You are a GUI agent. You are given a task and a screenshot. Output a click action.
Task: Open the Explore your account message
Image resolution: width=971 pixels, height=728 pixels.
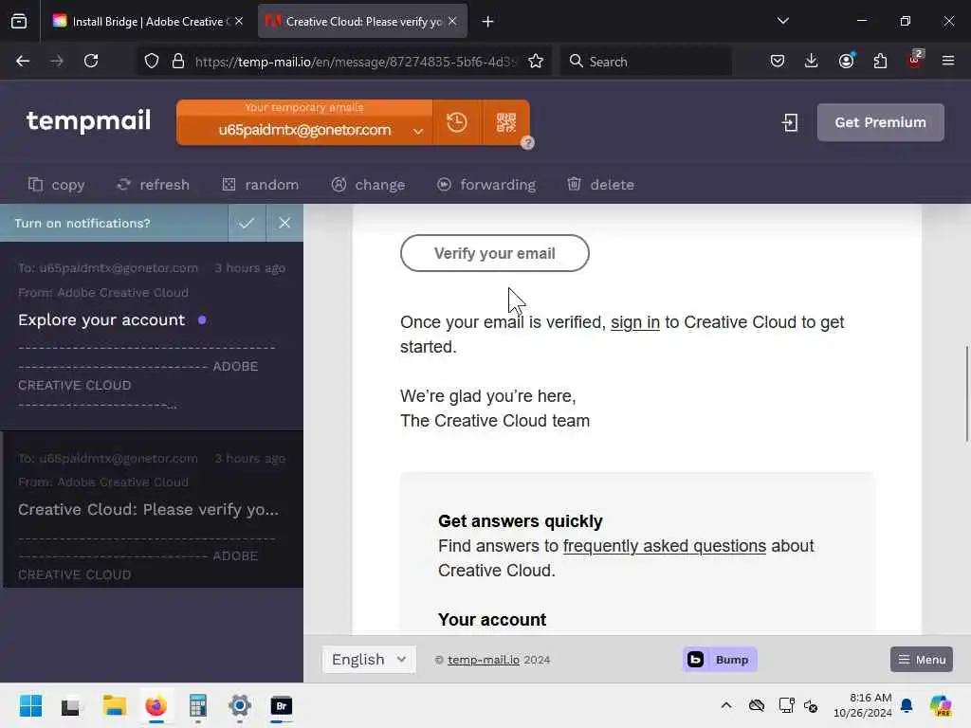point(152,335)
